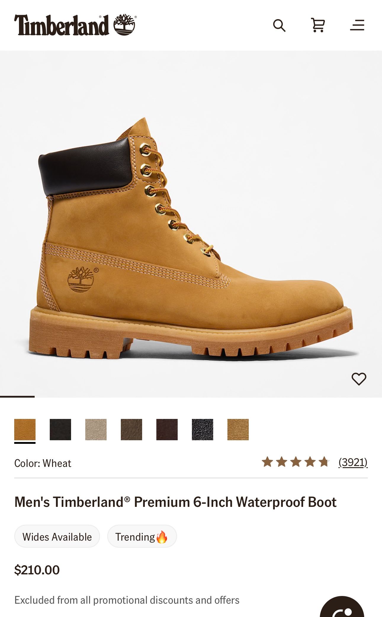The image size is (382, 617).
Task: Pick the textured charcoal color swatch
Action: [203, 430]
